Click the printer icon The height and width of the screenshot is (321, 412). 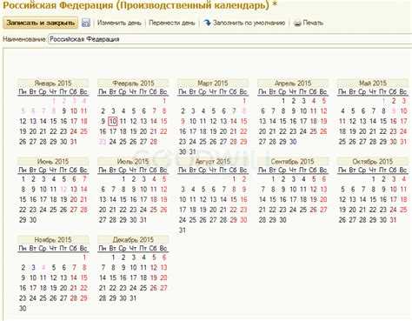click(297, 23)
